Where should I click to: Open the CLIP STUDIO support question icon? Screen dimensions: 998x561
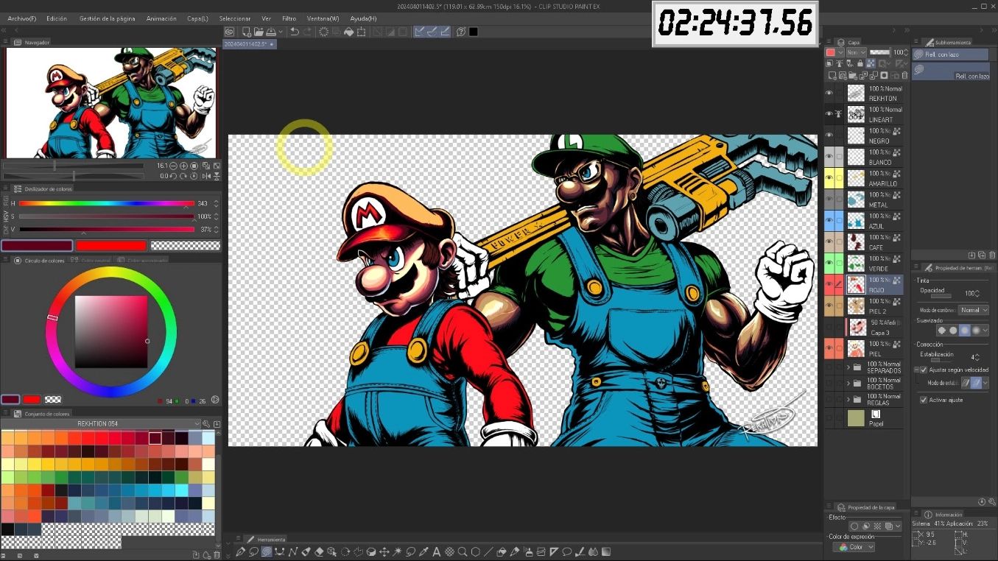click(461, 32)
